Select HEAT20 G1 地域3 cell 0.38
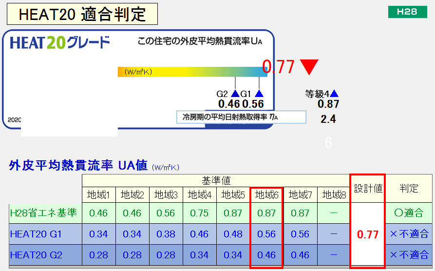The width and height of the screenshot is (435, 271). (166, 234)
